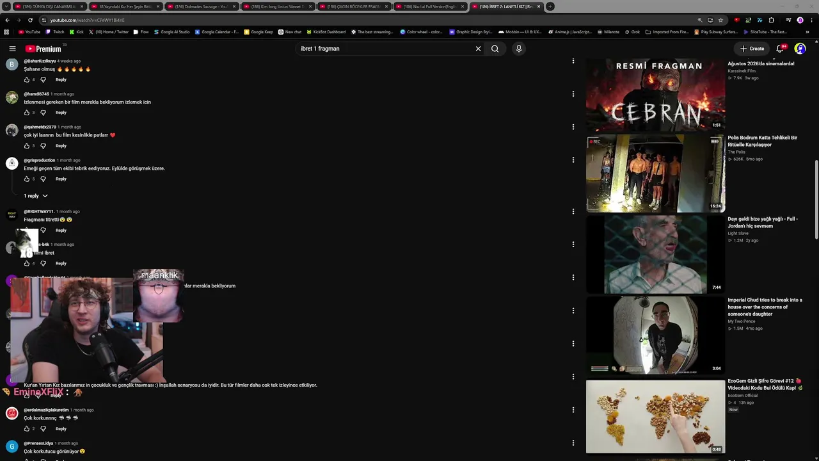Like the comment by @erdalmuzikplakuretim
The image size is (819, 461).
pos(27,428)
